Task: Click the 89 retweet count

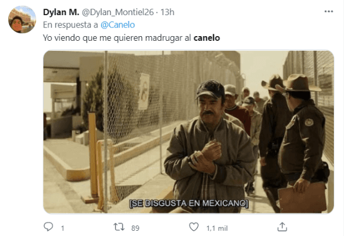Action: [135, 228]
